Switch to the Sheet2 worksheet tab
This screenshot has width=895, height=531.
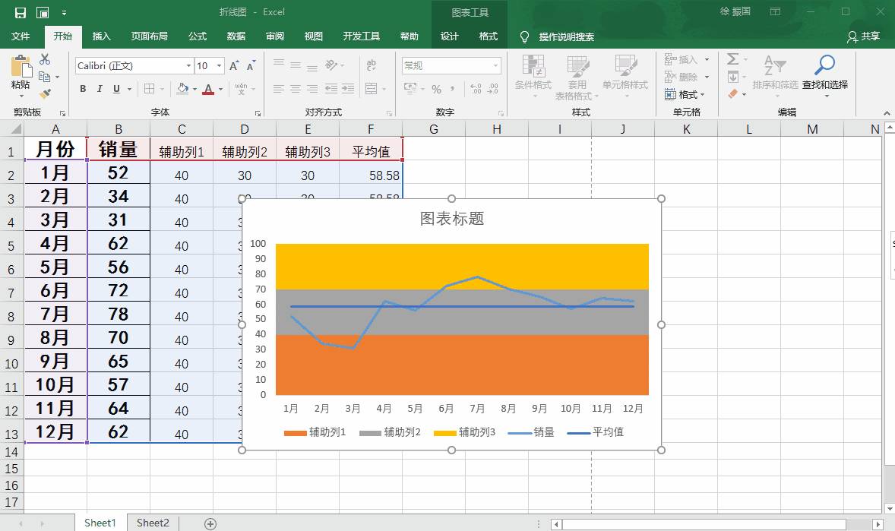click(153, 523)
